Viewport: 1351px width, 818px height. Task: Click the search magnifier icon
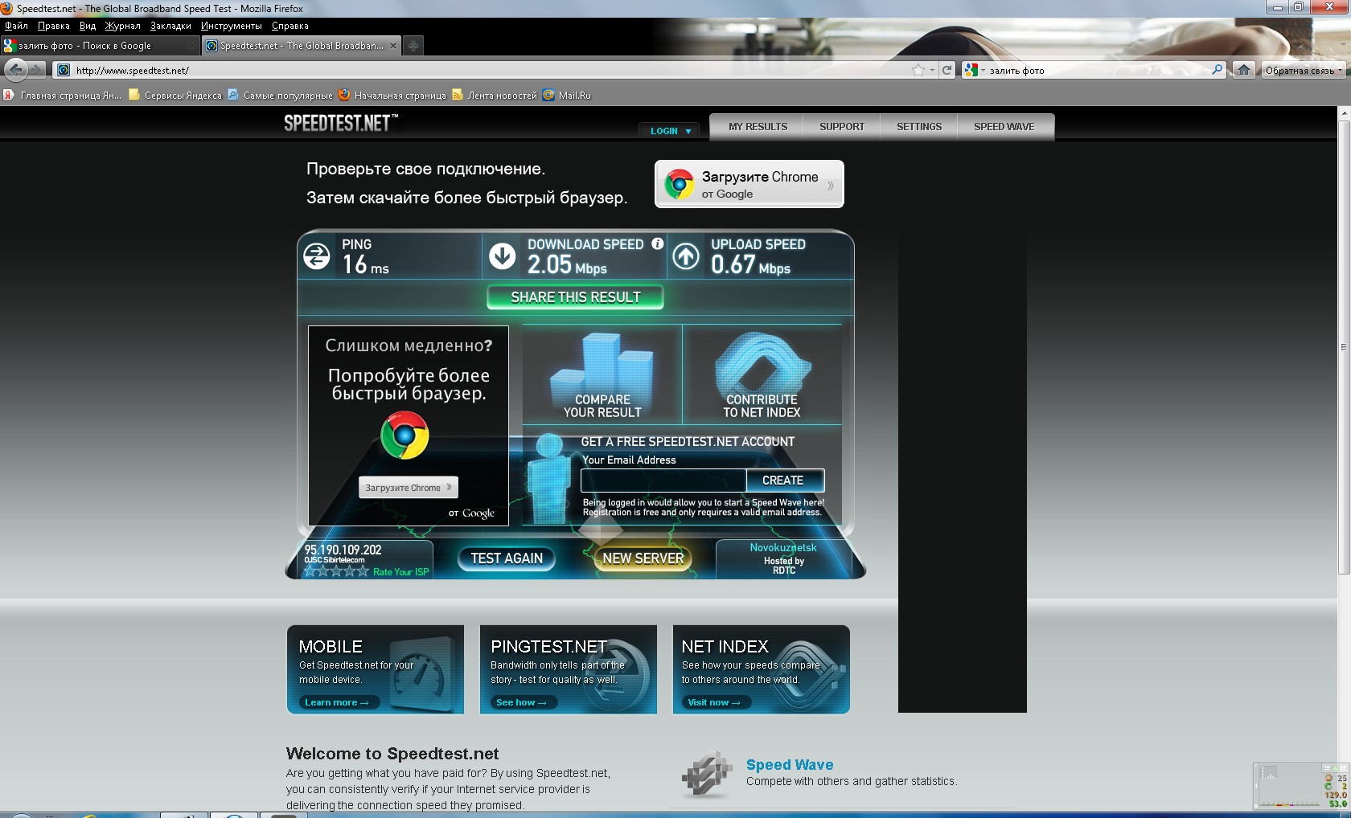1217,70
